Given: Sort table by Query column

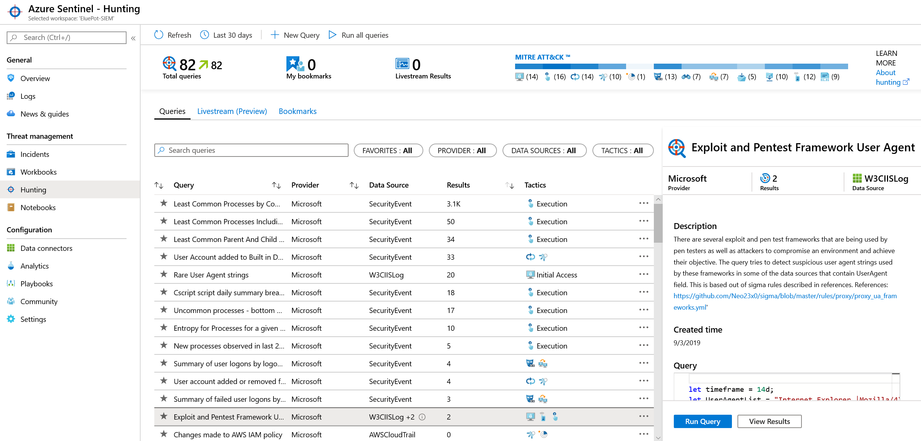Looking at the screenshot, I should [184, 185].
